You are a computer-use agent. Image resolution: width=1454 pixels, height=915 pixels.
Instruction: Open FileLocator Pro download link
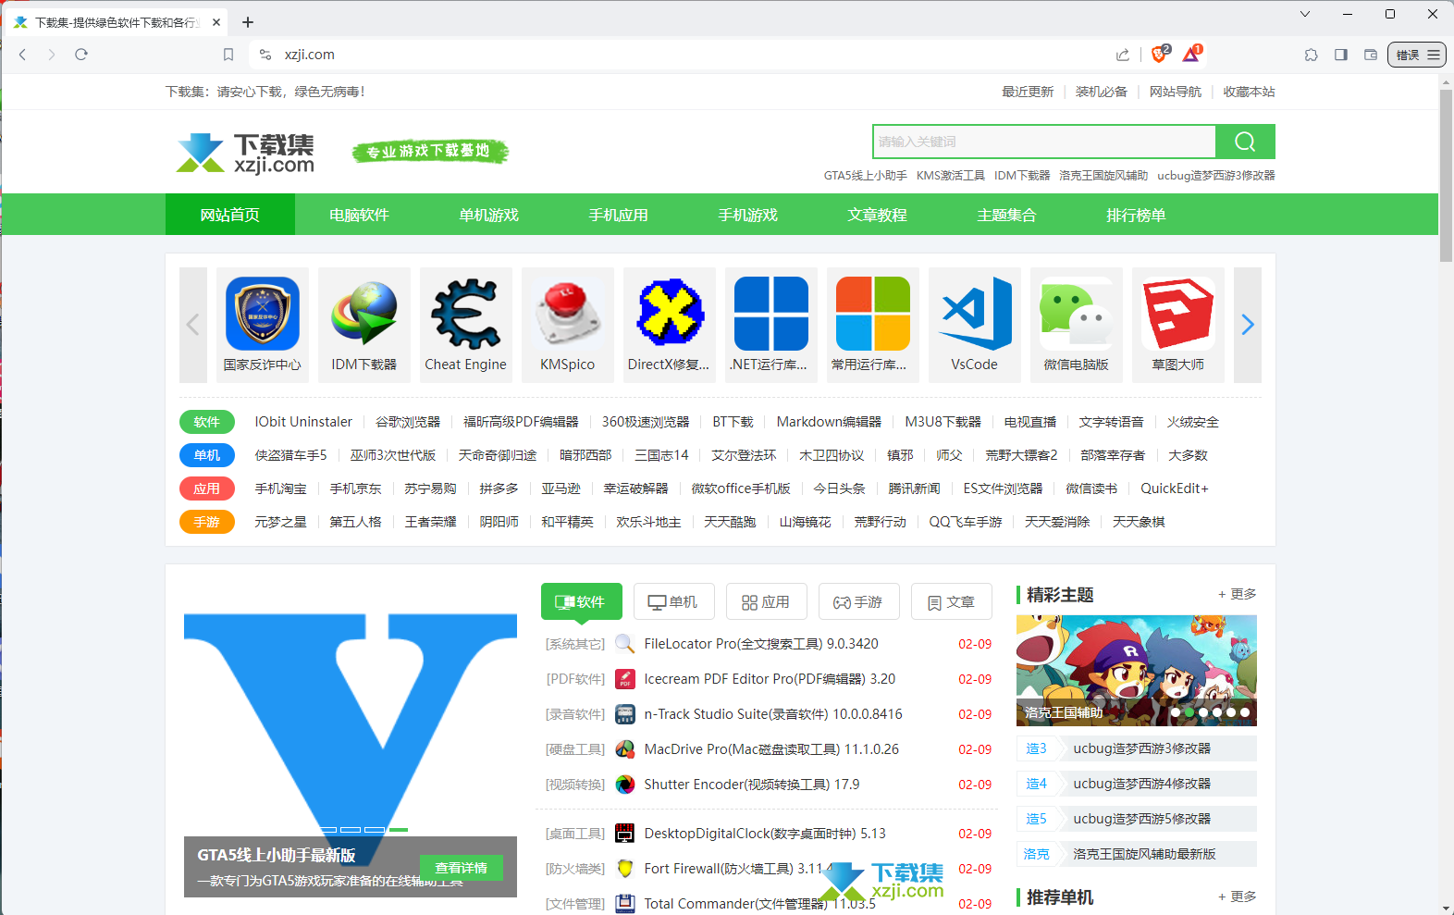(760, 644)
